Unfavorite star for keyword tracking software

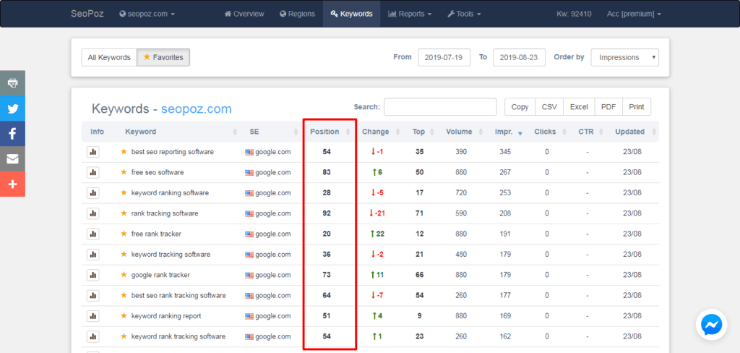[124, 254]
